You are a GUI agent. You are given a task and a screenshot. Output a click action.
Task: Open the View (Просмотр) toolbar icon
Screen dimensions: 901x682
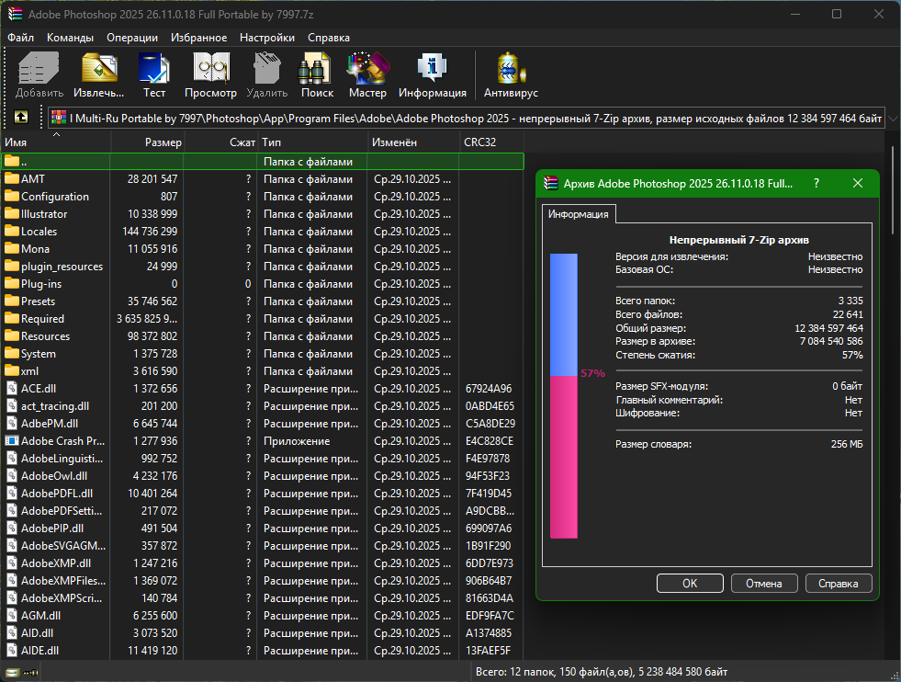(x=210, y=70)
